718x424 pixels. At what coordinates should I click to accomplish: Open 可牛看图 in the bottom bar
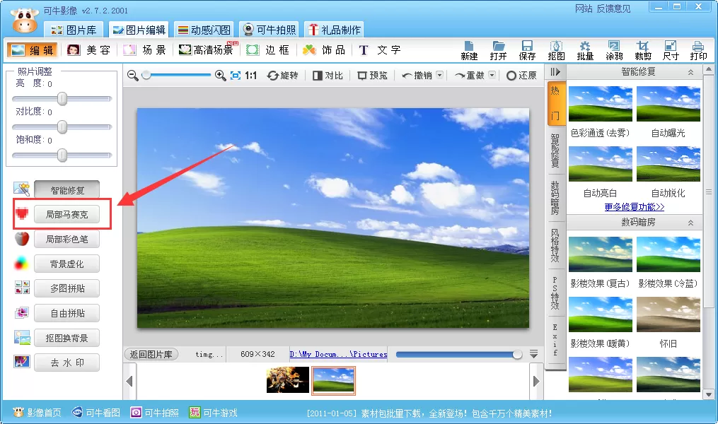click(96, 413)
